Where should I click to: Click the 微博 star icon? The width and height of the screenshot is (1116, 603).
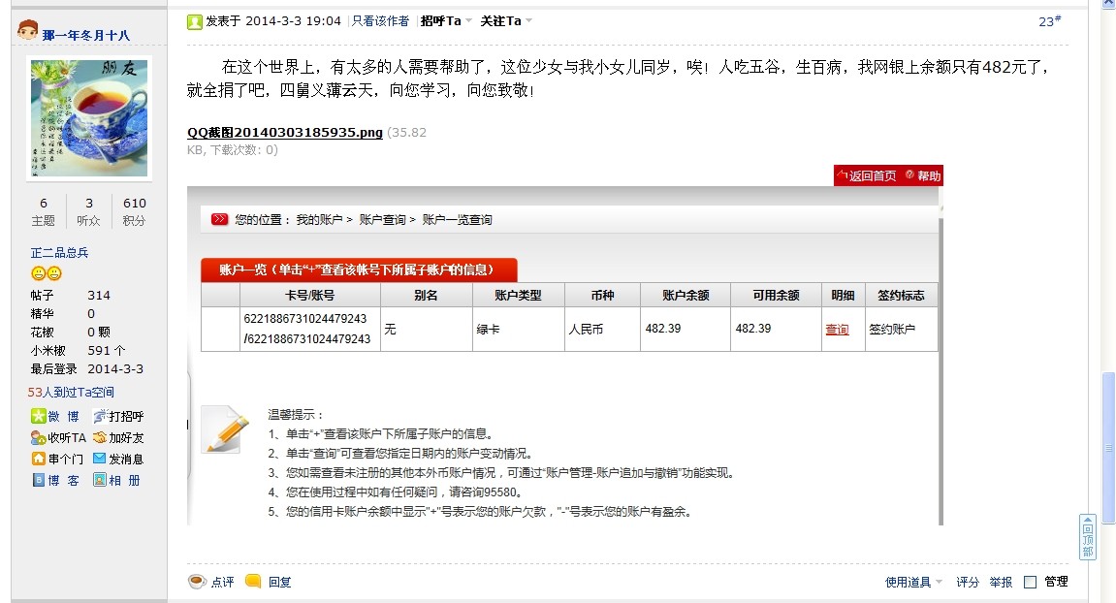tap(39, 416)
